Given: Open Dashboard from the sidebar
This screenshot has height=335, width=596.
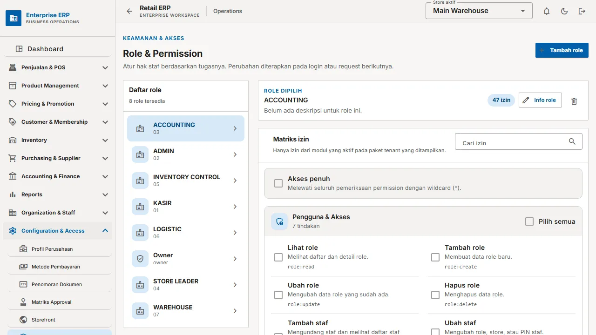Looking at the screenshot, I should [x=59, y=49].
